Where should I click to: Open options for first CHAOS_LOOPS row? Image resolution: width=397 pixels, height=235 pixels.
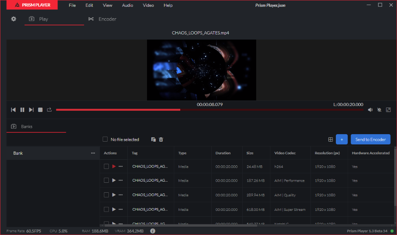tap(120, 166)
